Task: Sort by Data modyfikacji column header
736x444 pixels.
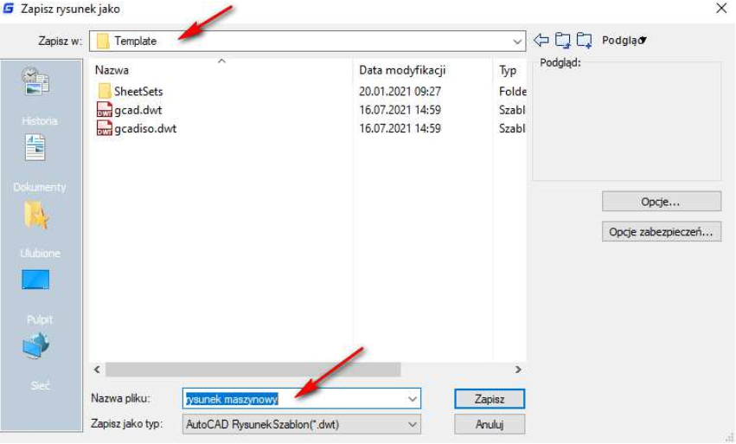Action: (x=402, y=70)
